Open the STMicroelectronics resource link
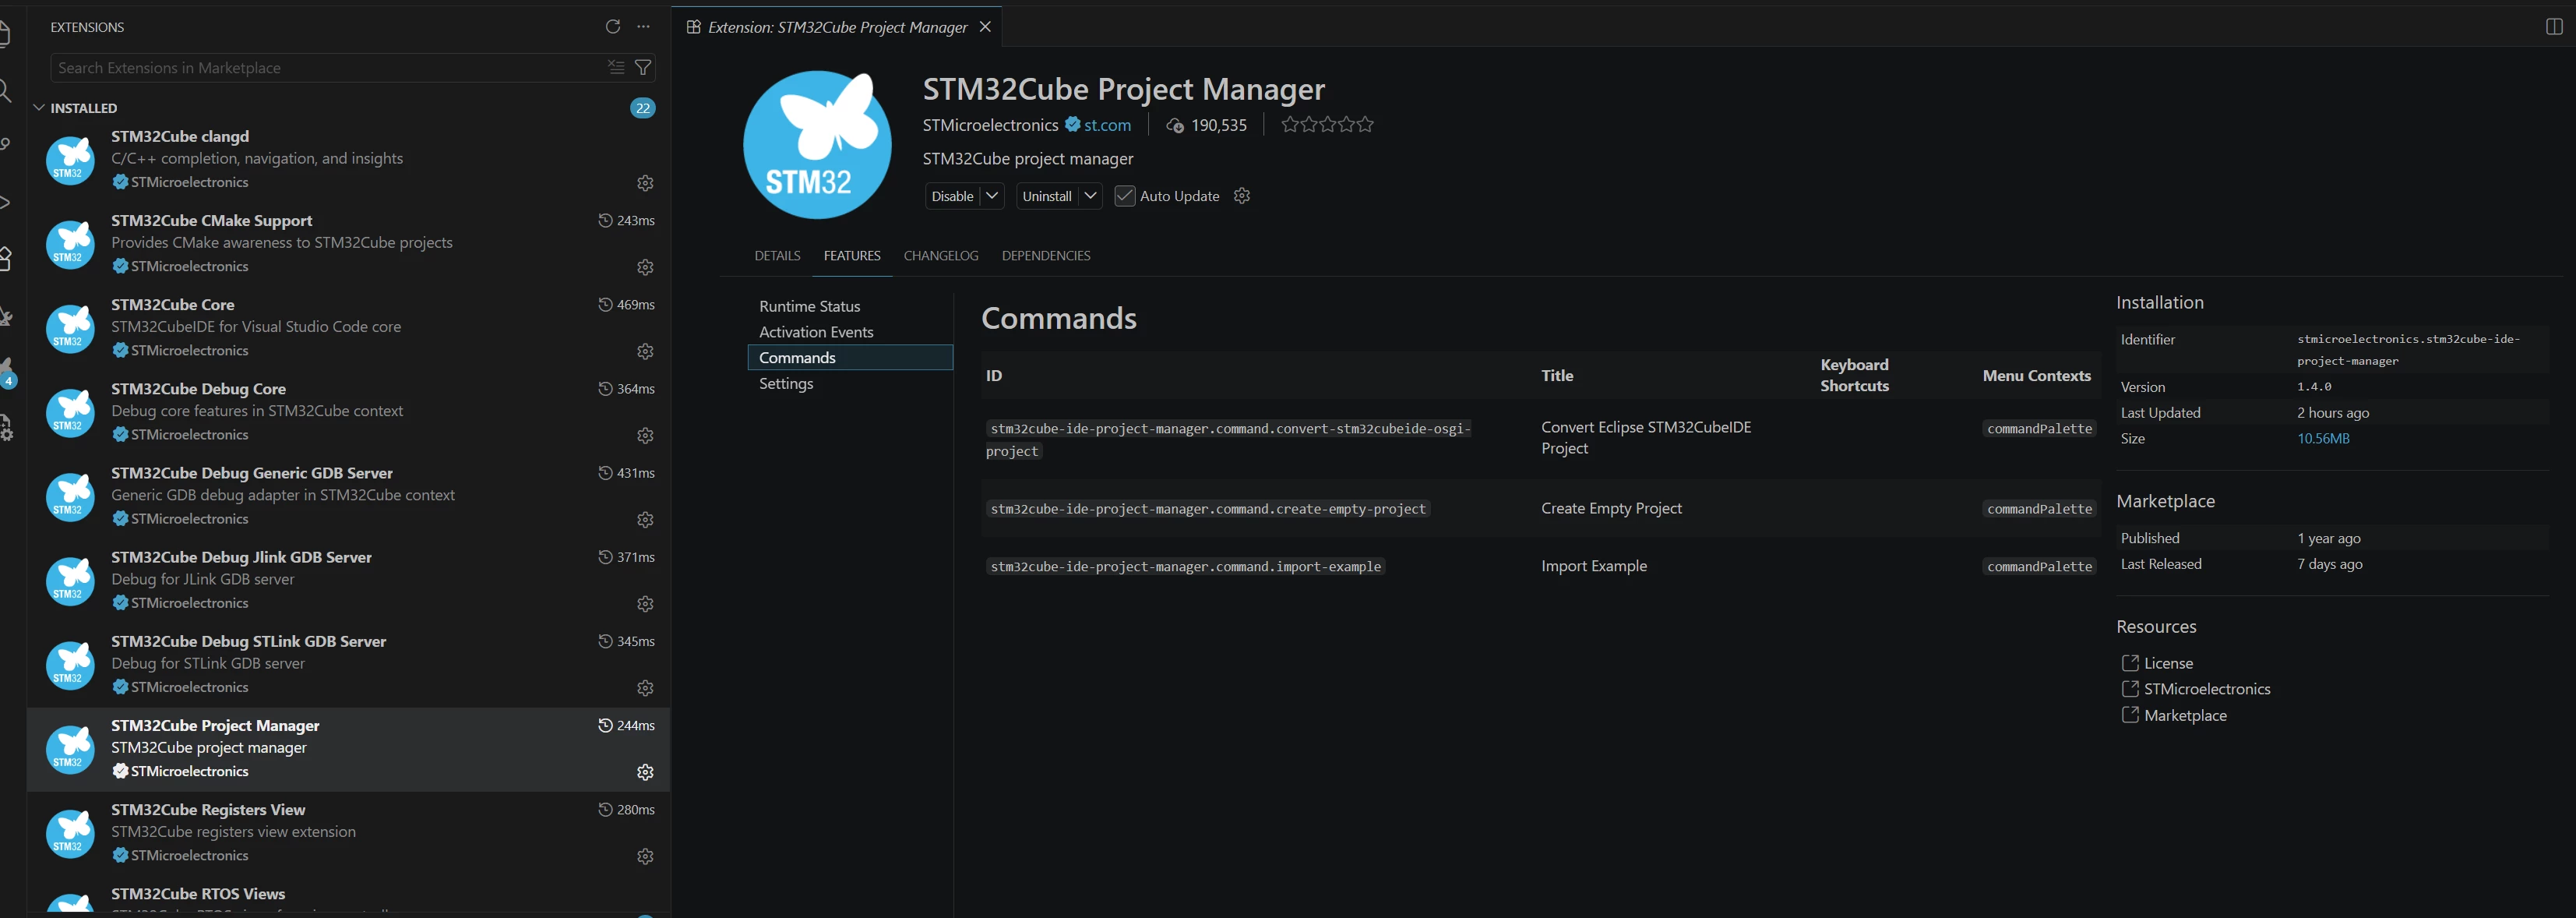 tap(2207, 689)
